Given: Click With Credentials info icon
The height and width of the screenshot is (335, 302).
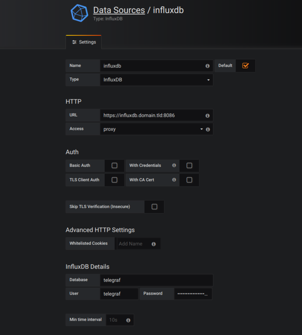Looking at the screenshot, I should (174, 166).
